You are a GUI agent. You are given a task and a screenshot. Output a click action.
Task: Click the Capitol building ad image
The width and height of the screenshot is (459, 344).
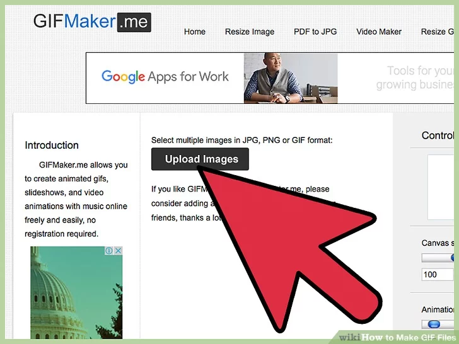point(76,292)
